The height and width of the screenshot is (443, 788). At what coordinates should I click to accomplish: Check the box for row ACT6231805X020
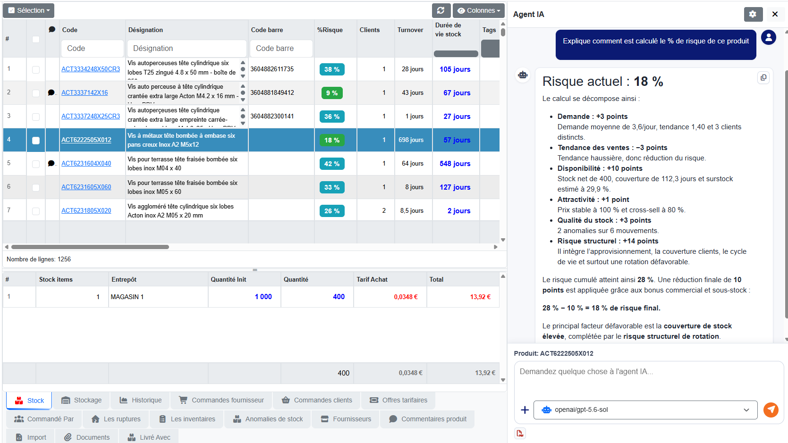click(x=36, y=211)
